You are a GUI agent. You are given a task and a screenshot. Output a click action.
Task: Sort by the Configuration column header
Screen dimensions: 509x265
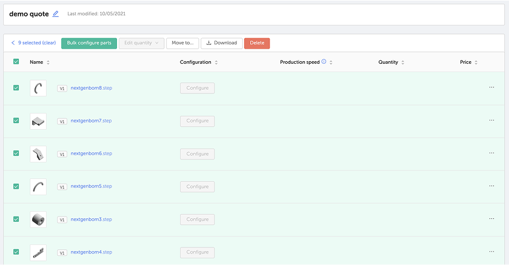click(x=216, y=62)
